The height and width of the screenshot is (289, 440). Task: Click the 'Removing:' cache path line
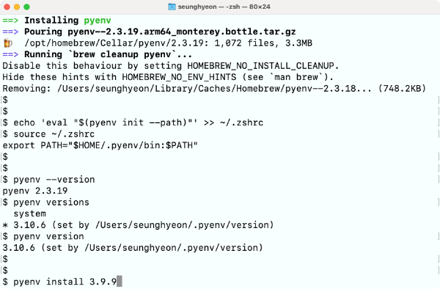tap(214, 89)
